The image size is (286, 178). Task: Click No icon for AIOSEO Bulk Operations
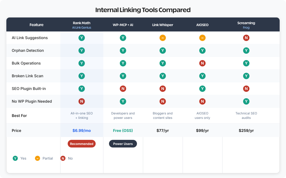[202, 63]
